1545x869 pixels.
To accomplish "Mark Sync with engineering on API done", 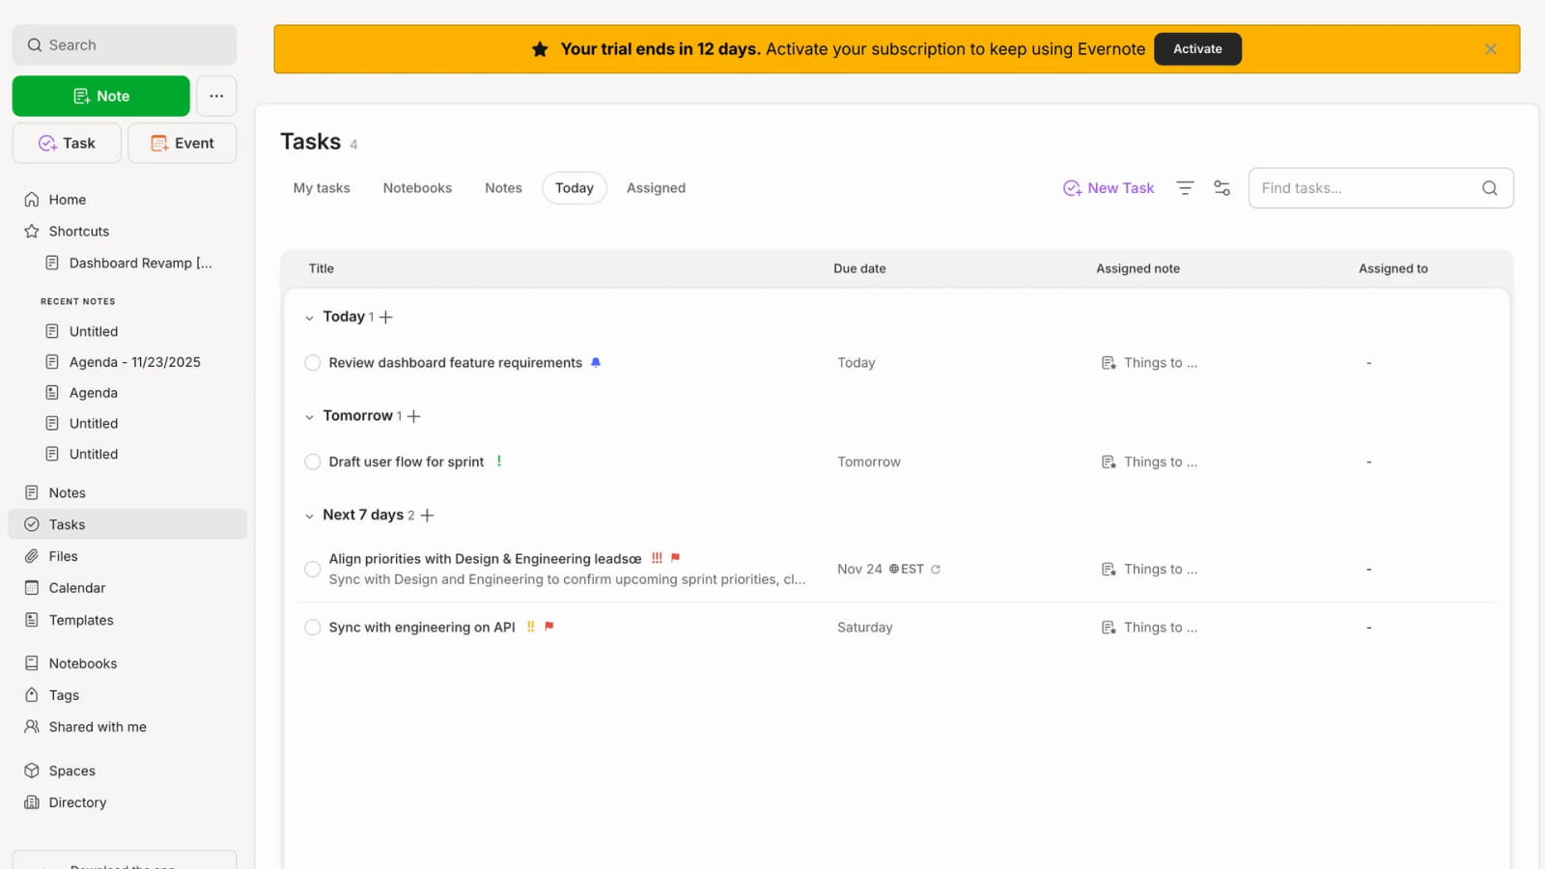I will 312,627.
